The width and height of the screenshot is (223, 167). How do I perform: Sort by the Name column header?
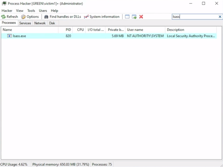pos(30,30)
